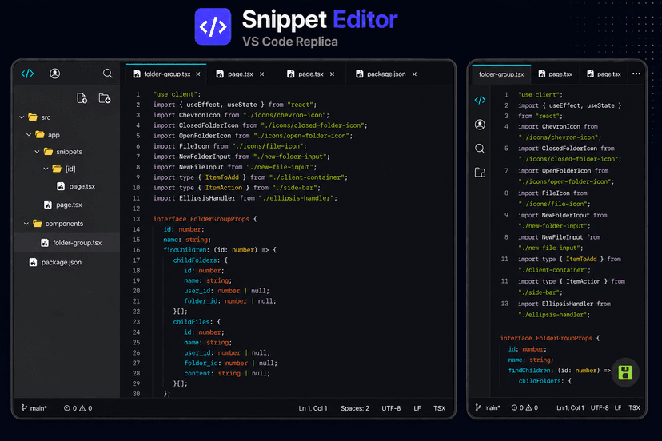
Task: Open page.tsx under app folder
Action: click(63, 205)
